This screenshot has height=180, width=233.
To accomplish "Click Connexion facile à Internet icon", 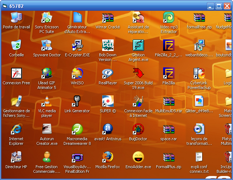I will [138, 101].
